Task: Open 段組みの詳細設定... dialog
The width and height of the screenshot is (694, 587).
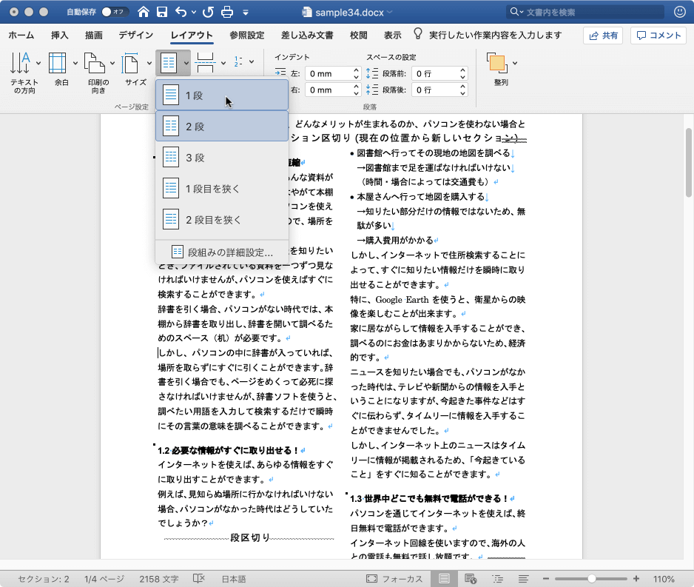Action: (x=222, y=252)
